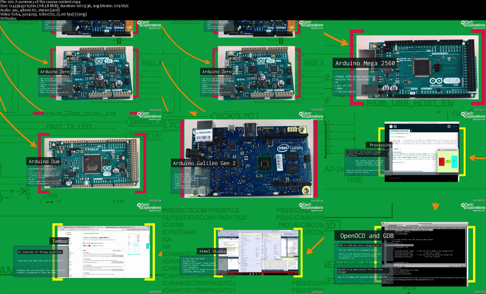Click the red X bar in Processing plot
486x294 pixels.
pyautogui.click(x=441, y=161)
